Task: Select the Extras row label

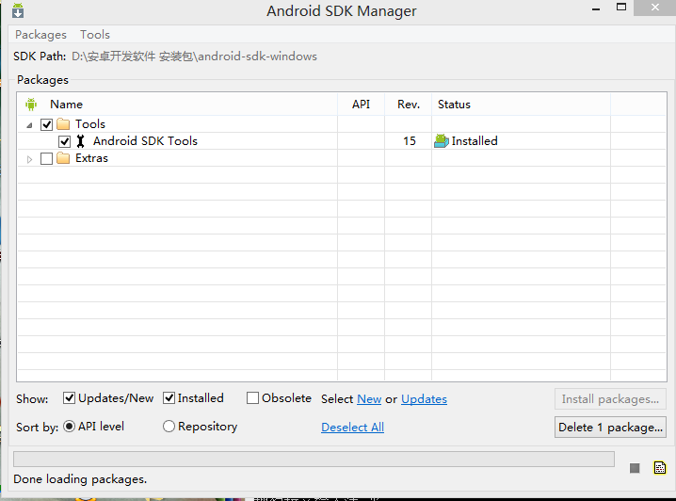Action: [91, 158]
